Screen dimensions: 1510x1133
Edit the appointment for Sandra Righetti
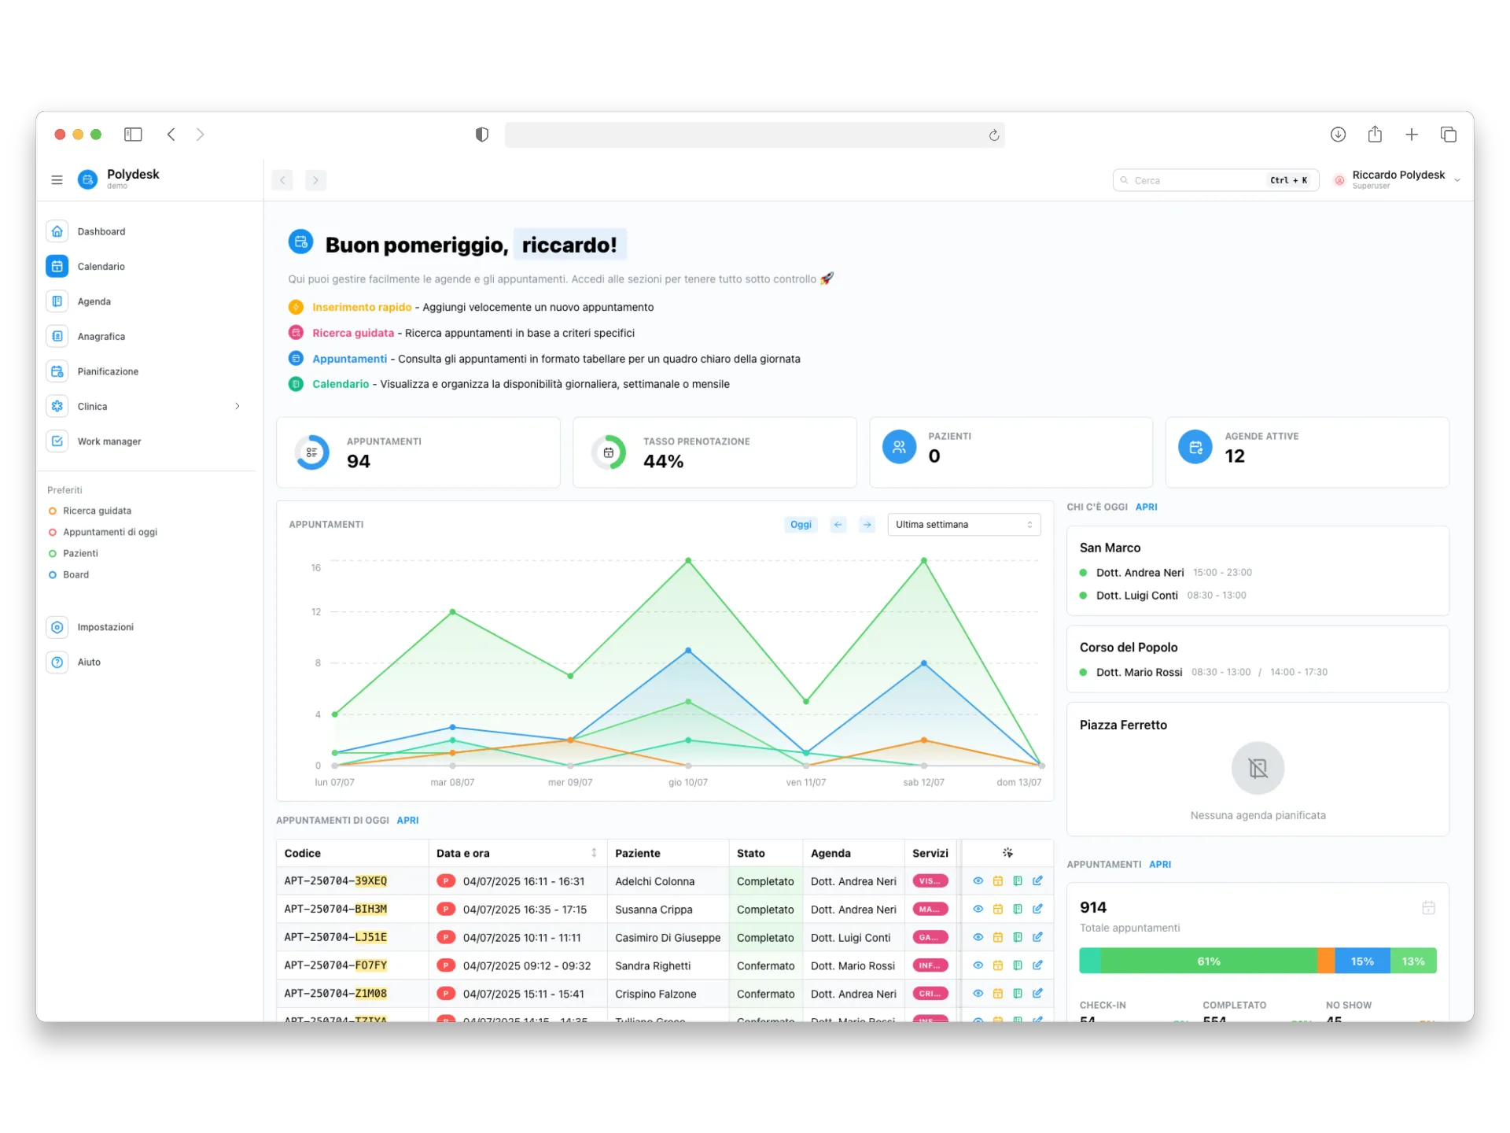click(x=1039, y=965)
